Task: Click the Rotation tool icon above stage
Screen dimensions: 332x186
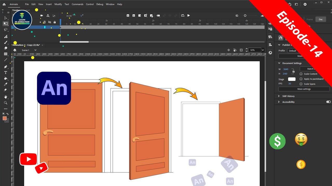Action: pos(235,50)
